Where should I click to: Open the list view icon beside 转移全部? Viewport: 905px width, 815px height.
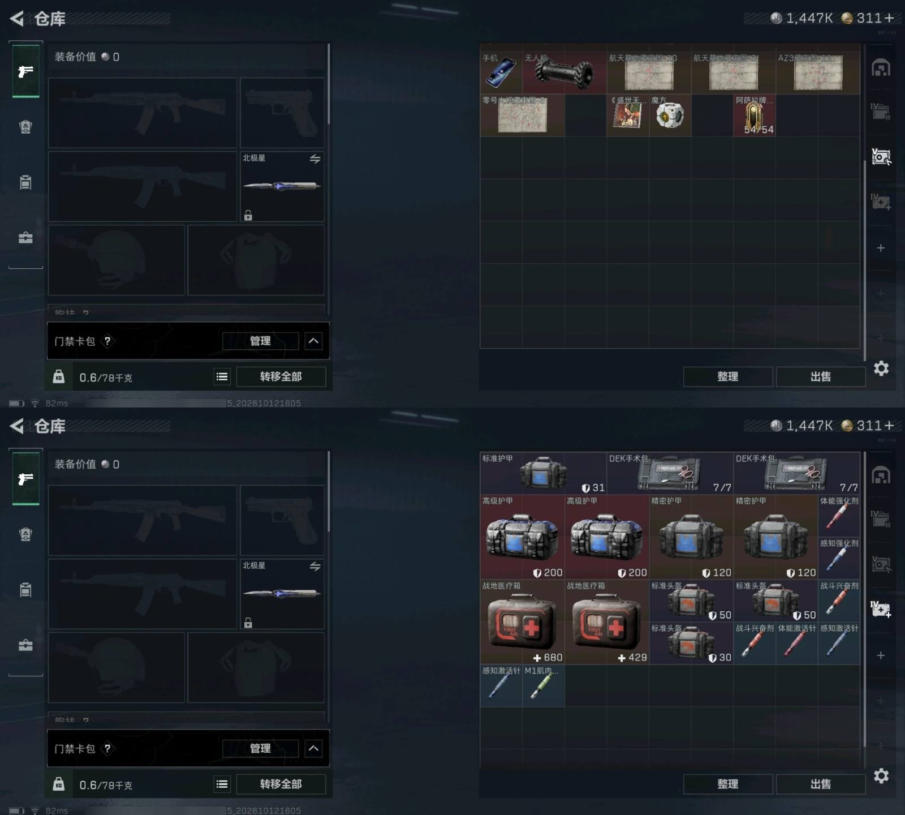coord(222,376)
